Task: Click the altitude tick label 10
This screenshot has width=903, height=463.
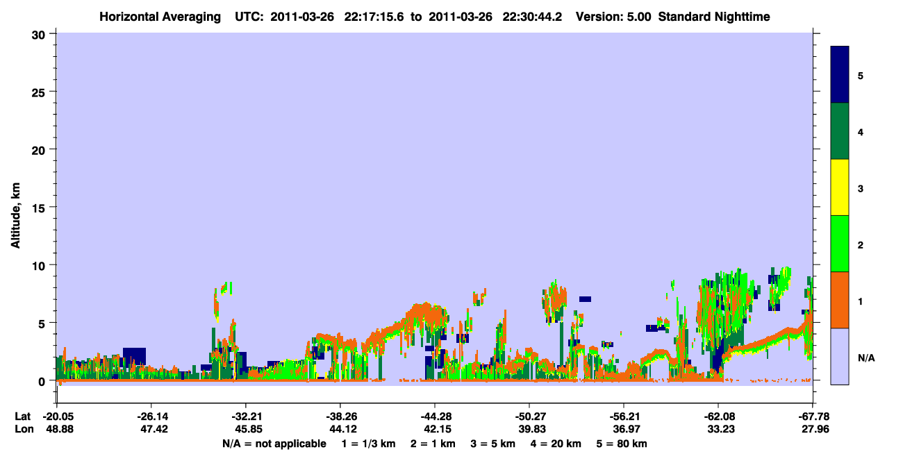Action: pos(40,265)
